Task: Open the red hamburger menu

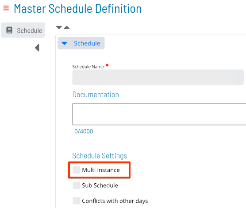Action: click(x=6, y=8)
